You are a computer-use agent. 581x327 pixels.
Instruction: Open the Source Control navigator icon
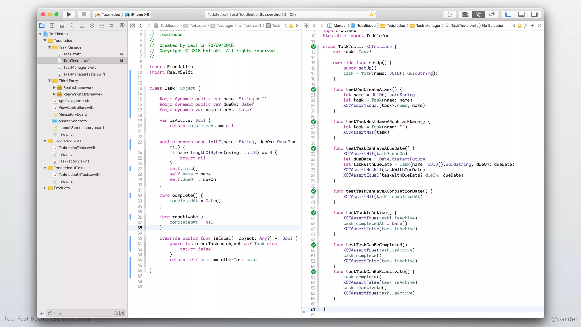click(52, 26)
